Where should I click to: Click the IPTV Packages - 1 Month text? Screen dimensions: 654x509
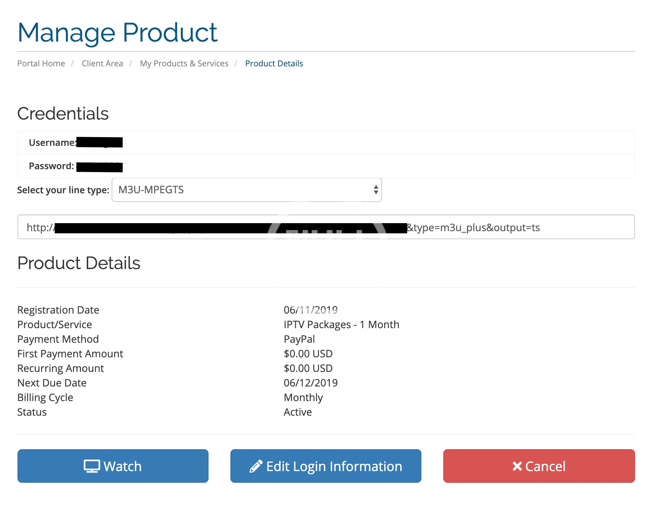341,325
